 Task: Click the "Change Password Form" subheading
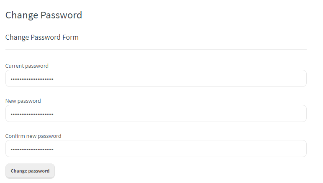pos(42,37)
